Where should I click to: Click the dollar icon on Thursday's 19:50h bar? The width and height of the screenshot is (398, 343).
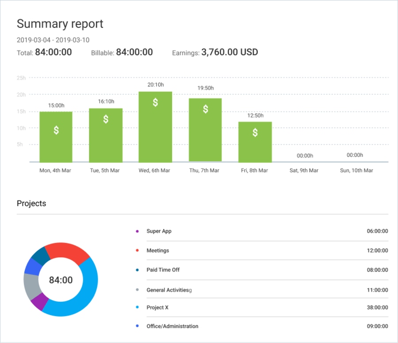[x=205, y=109]
